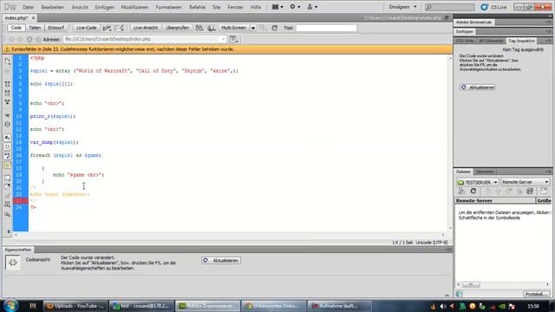Image resolution: width=555 pixels, height=312 pixels.
Task: Expand the Adresse field dropdown arrow
Action: [x=223, y=39]
